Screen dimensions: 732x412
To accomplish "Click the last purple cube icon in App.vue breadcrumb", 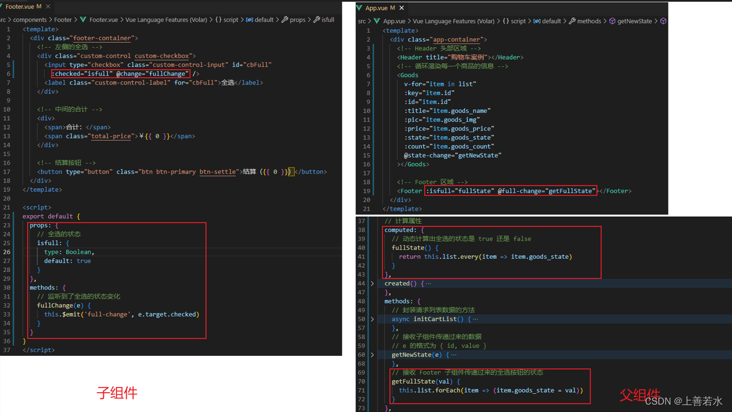I will click(663, 21).
